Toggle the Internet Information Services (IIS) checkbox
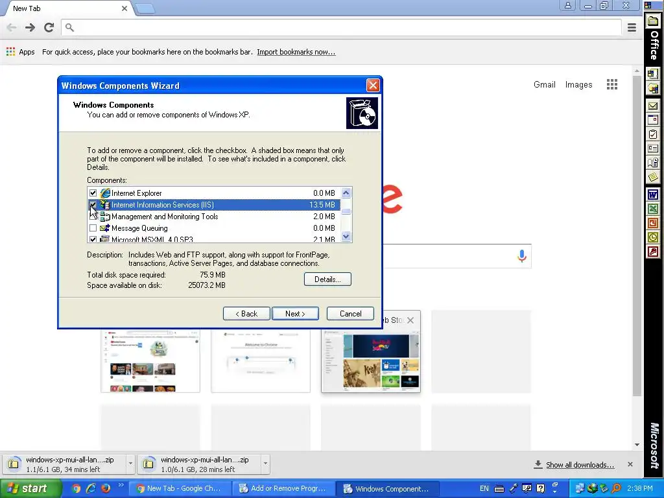This screenshot has height=498, width=664. (x=93, y=205)
